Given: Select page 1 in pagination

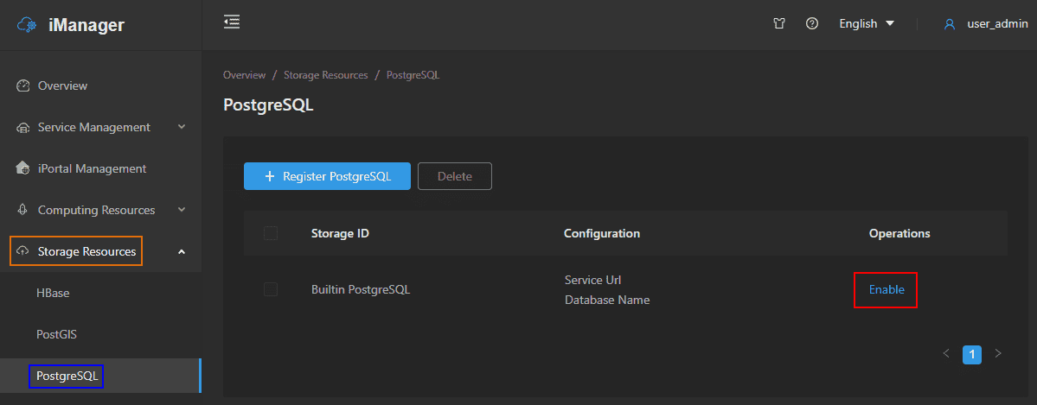Looking at the screenshot, I should point(972,354).
